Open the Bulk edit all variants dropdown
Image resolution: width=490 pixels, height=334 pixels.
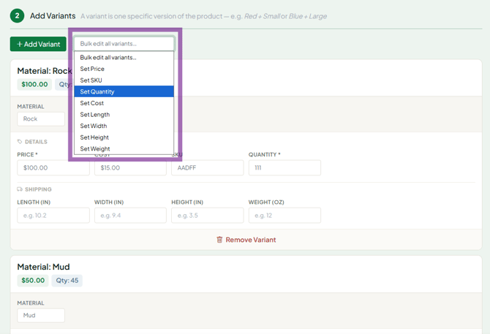pyautogui.click(x=124, y=44)
